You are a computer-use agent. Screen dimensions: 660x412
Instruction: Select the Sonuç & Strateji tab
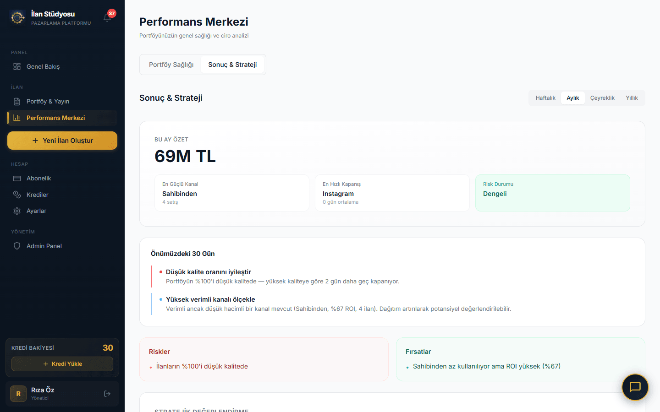[232, 65]
